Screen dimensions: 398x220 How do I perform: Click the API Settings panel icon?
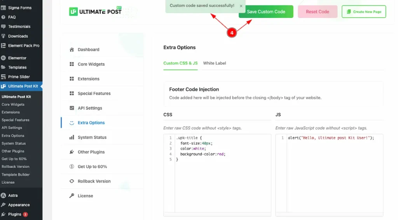[72, 108]
